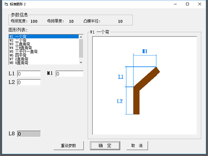Click the L2 input field
208x156 pixels.
coord(29,82)
